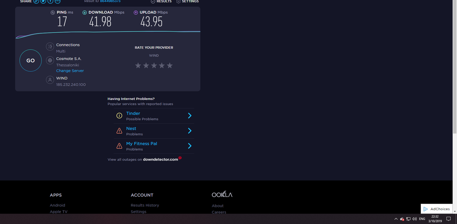
Task: Click red warning icon beside Nest
Action: [119, 131]
